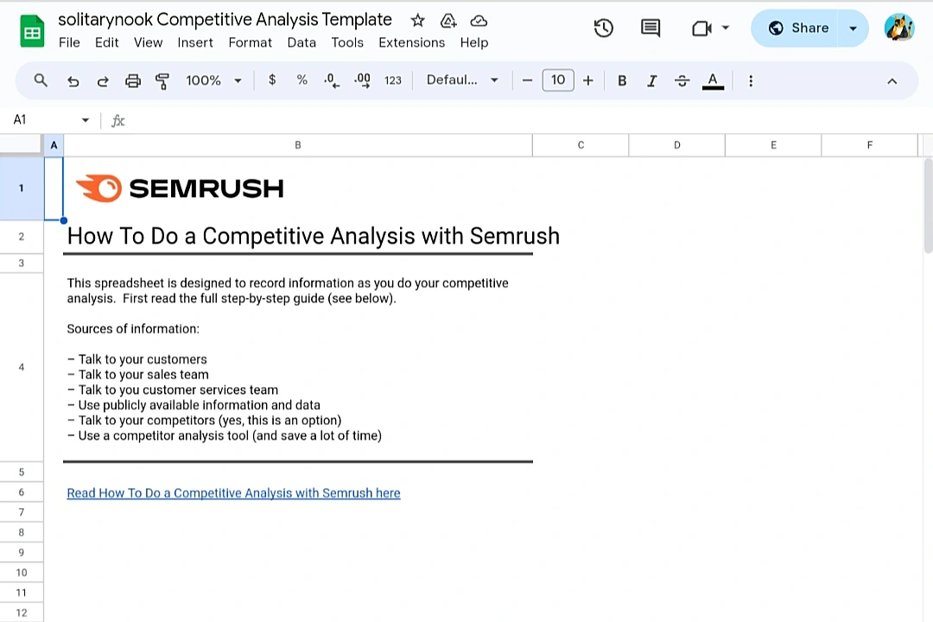Format as percent
This screenshot has width=933, height=622.
301,80
